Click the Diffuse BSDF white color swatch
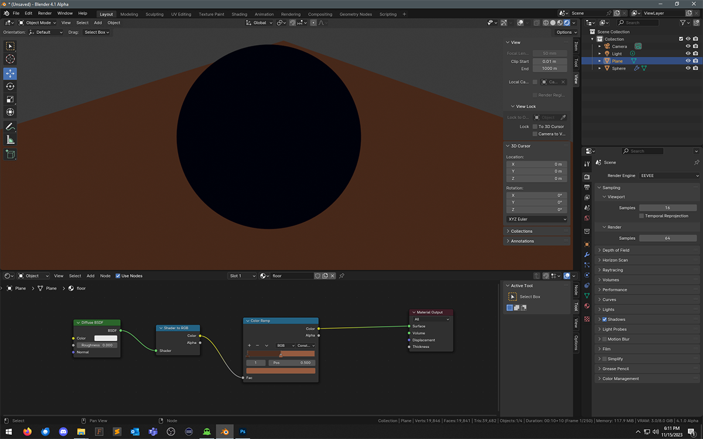The width and height of the screenshot is (703, 439). click(105, 338)
